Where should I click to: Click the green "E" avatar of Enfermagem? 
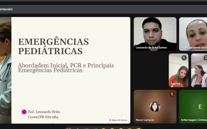[x=200, y=107]
